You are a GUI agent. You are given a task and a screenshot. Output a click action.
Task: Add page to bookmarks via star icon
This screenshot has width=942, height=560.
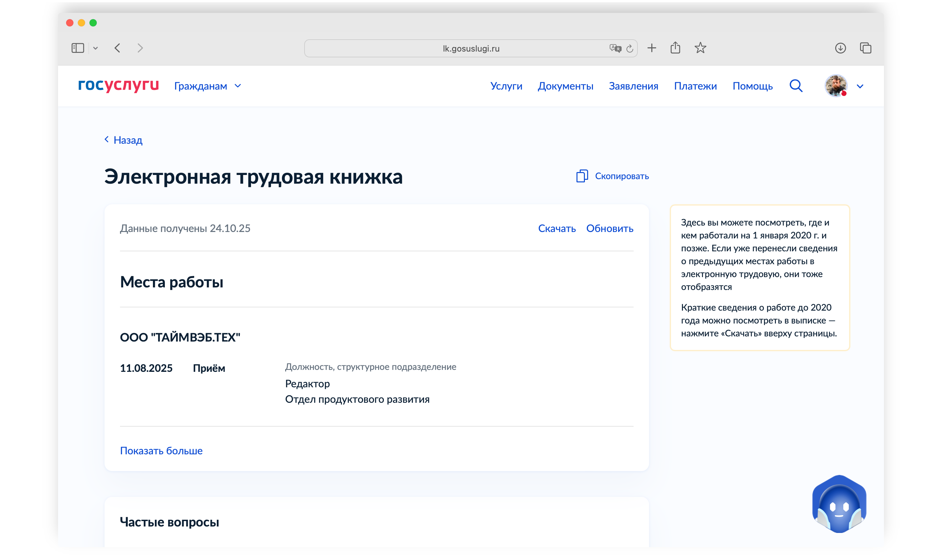(x=700, y=48)
